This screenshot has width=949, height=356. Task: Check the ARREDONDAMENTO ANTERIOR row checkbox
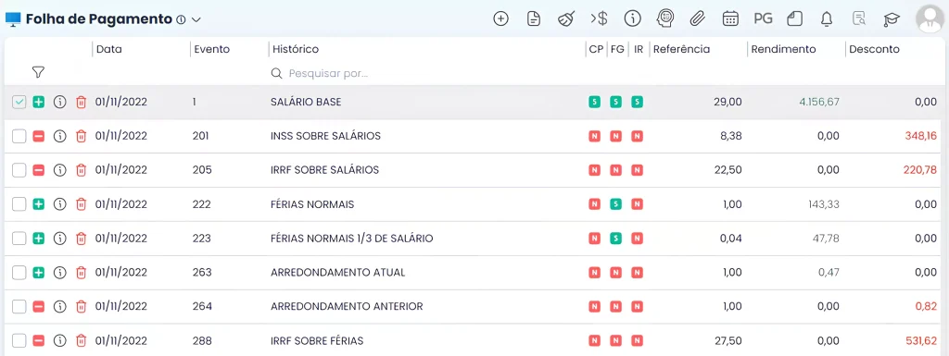coord(19,307)
